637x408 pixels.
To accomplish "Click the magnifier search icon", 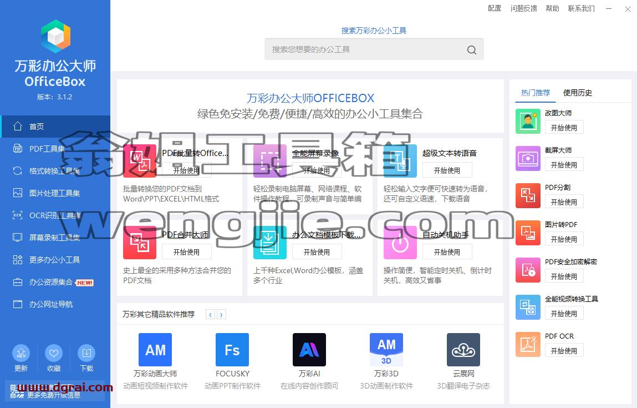I will (x=472, y=49).
